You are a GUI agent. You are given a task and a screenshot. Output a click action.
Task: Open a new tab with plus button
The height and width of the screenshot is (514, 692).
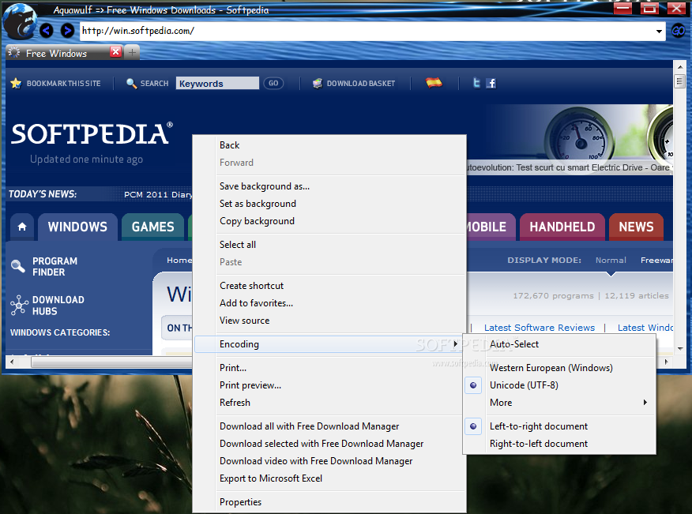coord(133,52)
